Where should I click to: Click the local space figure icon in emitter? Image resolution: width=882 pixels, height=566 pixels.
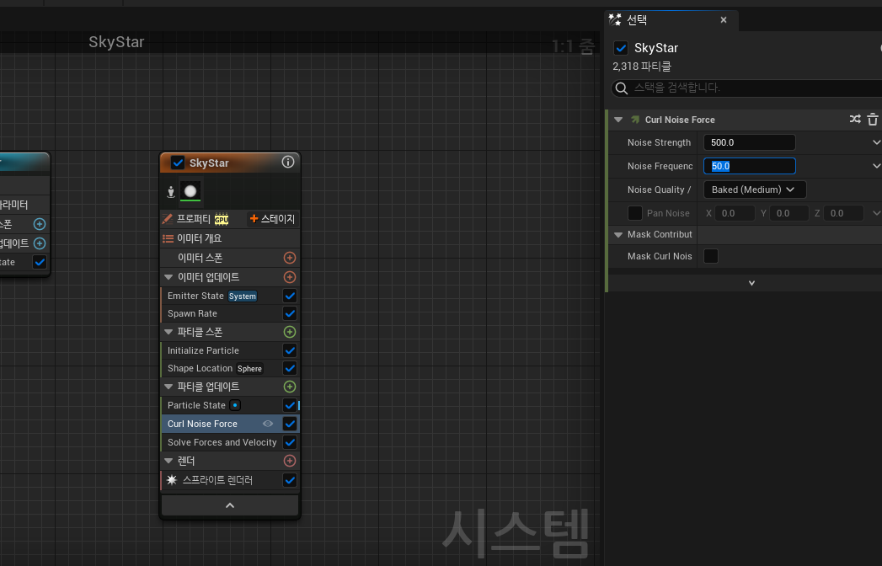(171, 192)
